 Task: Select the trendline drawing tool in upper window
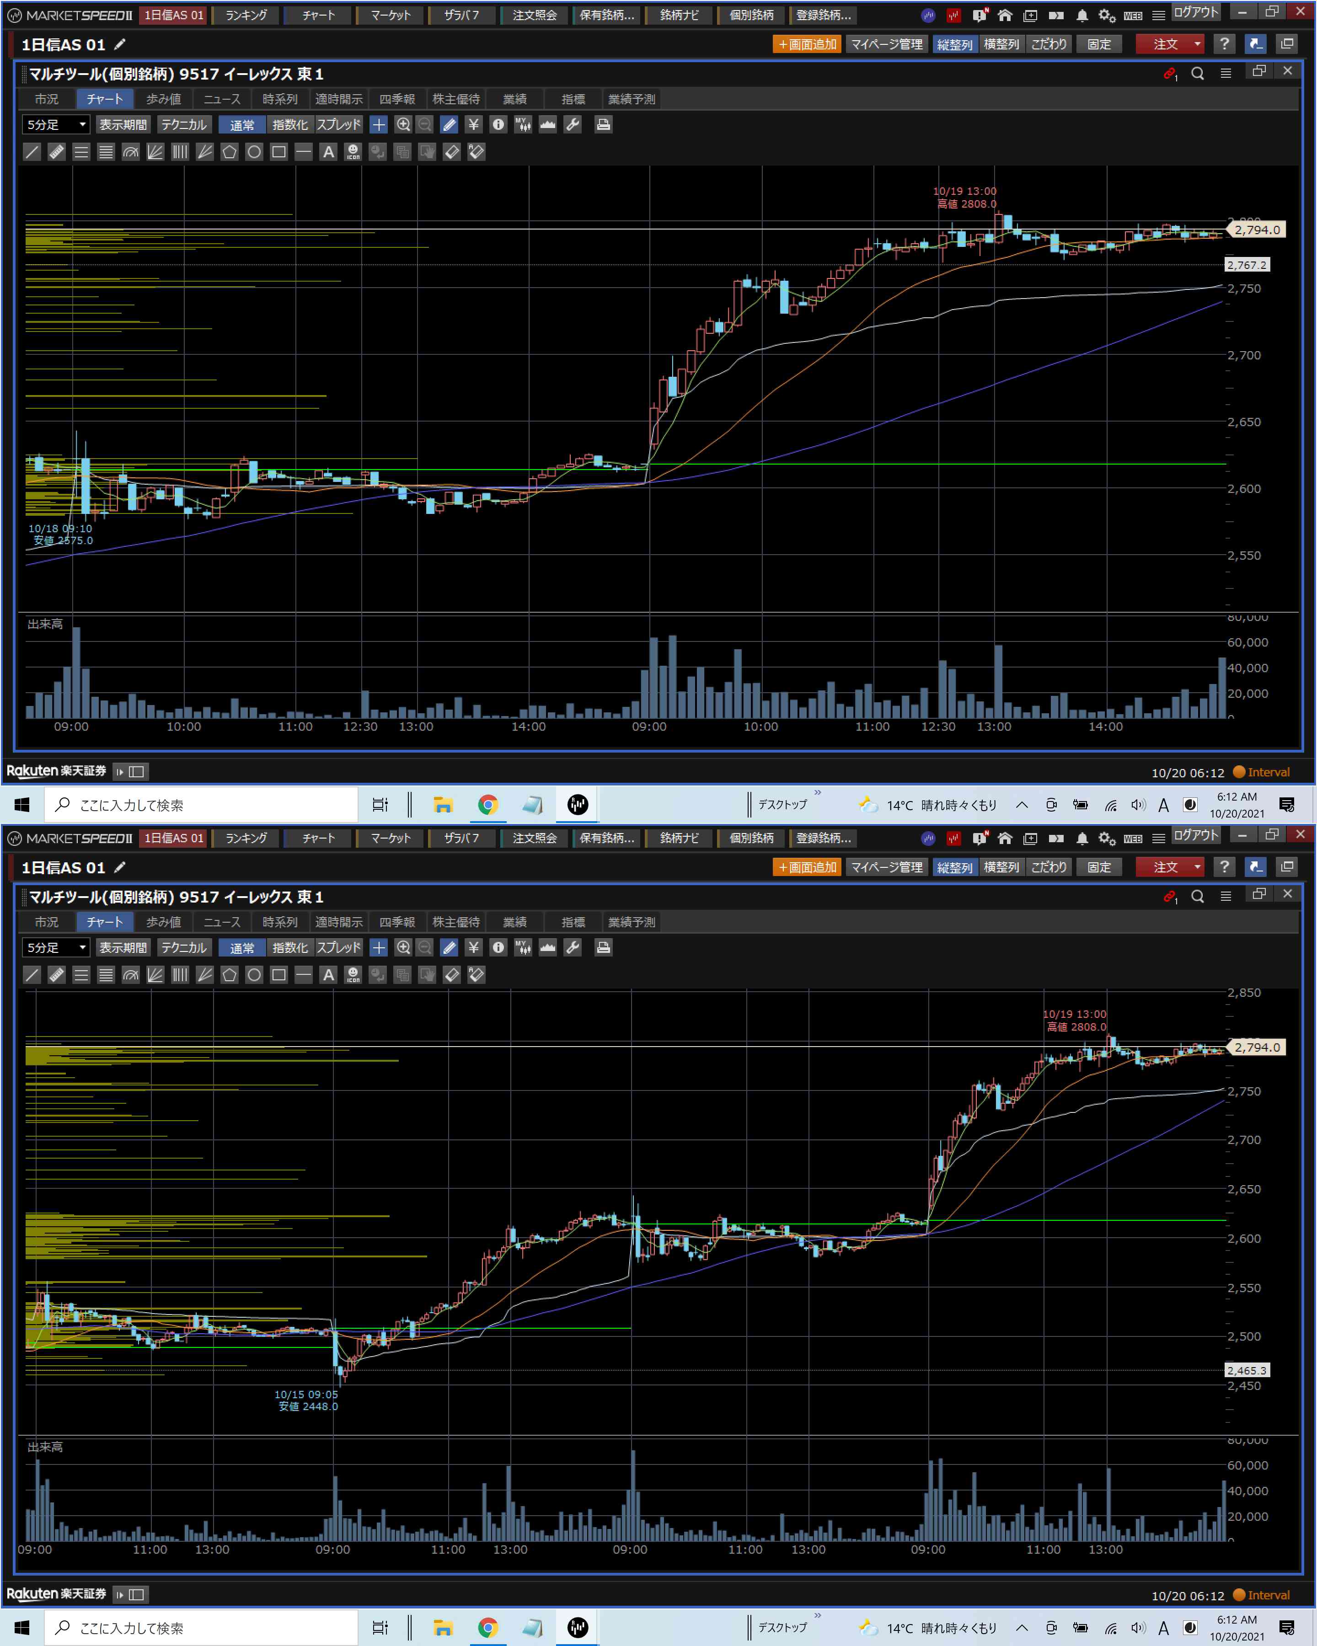pyautogui.click(x=32, y=152)
